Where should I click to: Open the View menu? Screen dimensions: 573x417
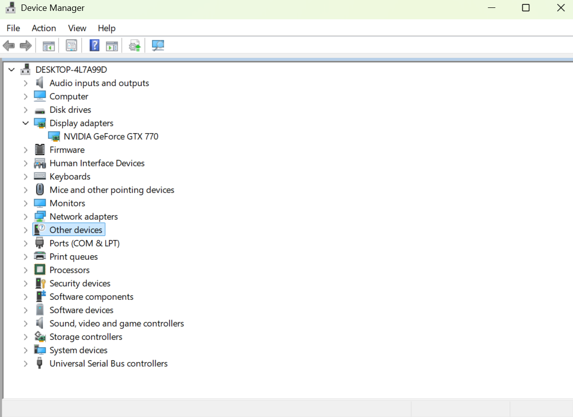coord(77,28)
